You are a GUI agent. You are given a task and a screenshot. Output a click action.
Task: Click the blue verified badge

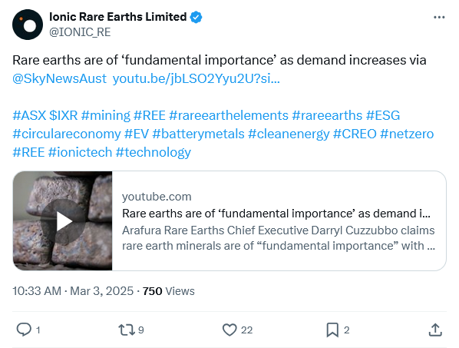[196, 17]
